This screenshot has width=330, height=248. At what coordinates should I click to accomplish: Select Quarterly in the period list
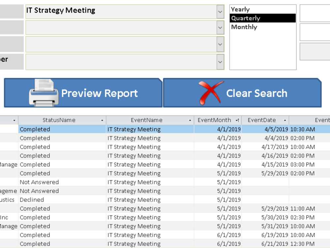pos(263,18)
